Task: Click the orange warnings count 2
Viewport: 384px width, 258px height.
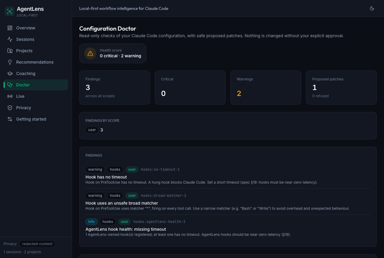Action: [239, 94]
